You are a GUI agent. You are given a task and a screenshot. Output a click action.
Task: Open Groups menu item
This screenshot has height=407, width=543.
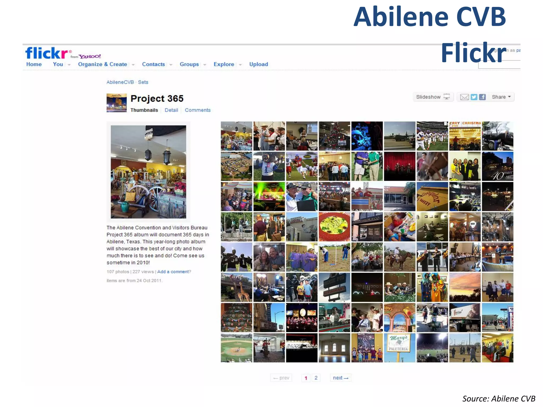189,64
